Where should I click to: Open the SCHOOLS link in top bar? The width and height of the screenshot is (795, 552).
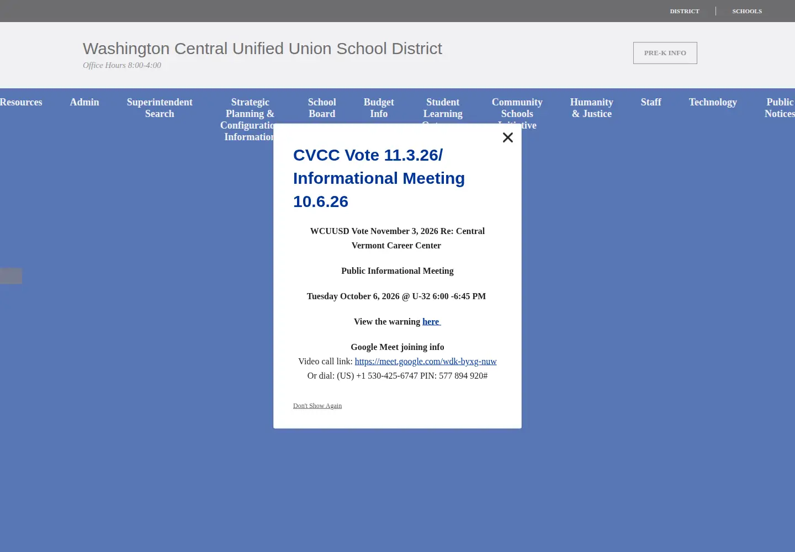pyautogui.click(x=747, y=11)
